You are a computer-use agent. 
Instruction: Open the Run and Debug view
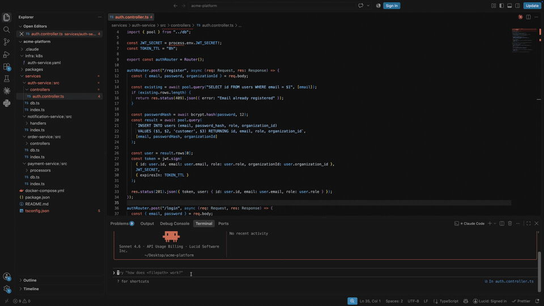point(7,54)
